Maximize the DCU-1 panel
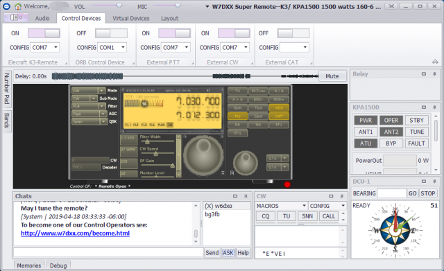Image resolution: width=444 pixels, height=271 pixels. coord(424,182)
